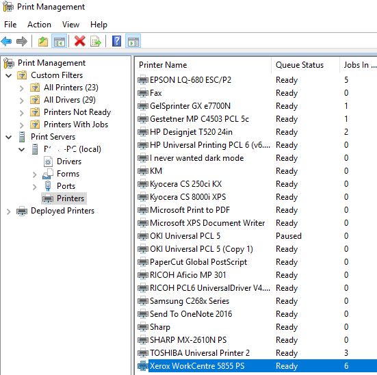Sort by Jobs In column header

click(x=359, y=65)
